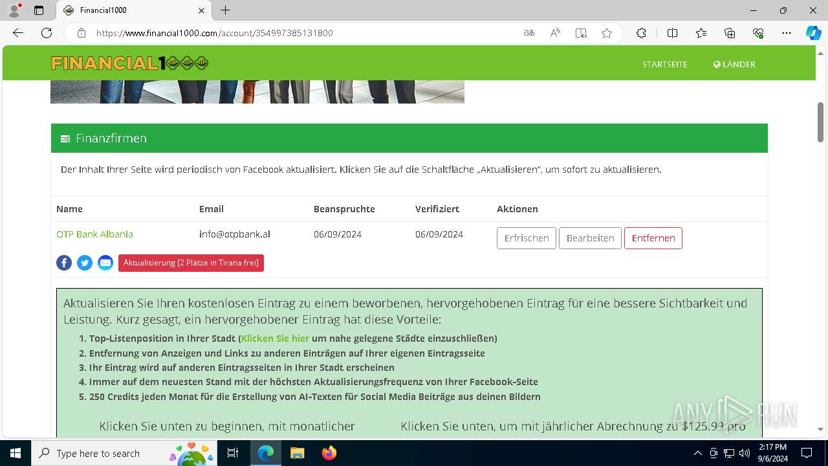Click the Name column header
The width and height of the screenshot is (828, 466).
click(x=69, y=209)
